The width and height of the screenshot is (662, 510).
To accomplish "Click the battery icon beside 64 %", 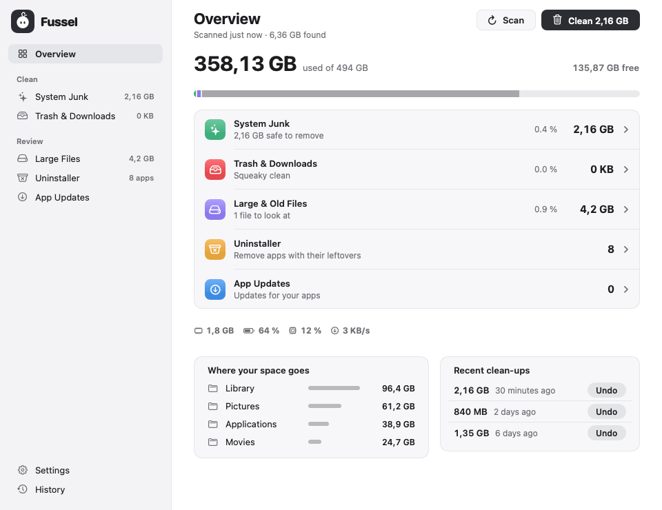I will click(249, 331).
